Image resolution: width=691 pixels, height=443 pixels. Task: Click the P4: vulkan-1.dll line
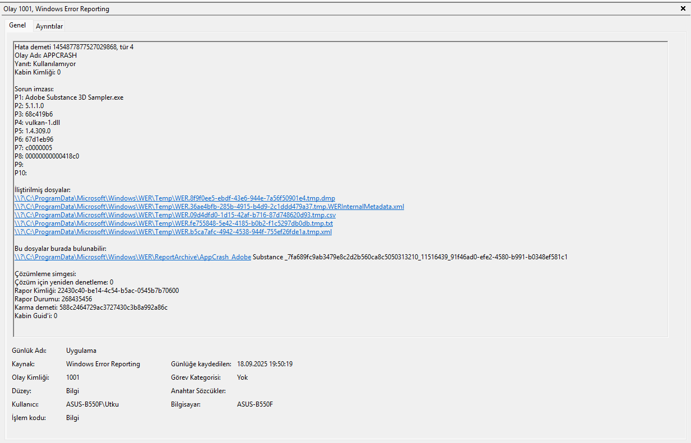38,123
